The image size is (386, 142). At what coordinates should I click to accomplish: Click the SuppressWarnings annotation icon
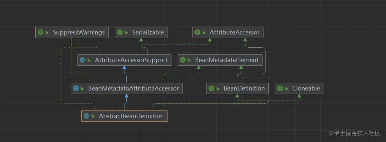coord(41,32)
